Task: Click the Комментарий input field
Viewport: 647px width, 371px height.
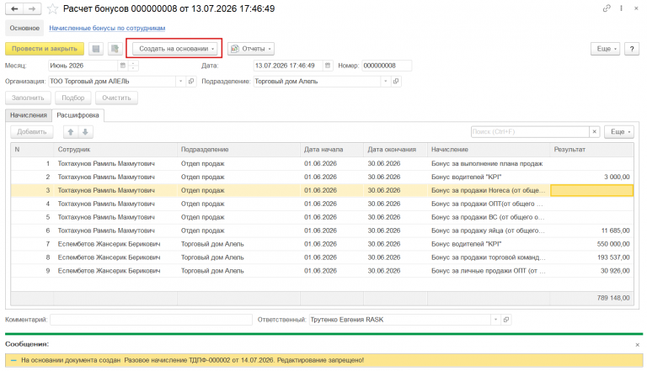Action: coord(151,320)
